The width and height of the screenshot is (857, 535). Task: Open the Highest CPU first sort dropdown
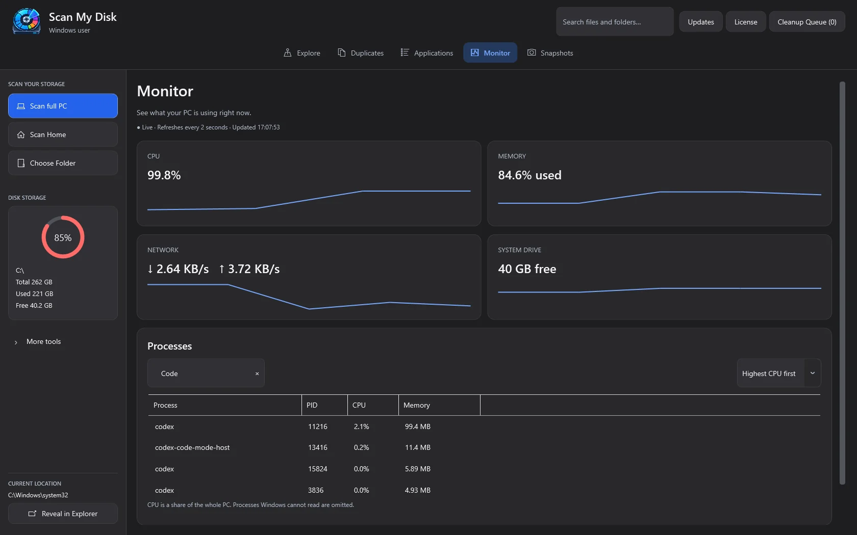(778, 373)
